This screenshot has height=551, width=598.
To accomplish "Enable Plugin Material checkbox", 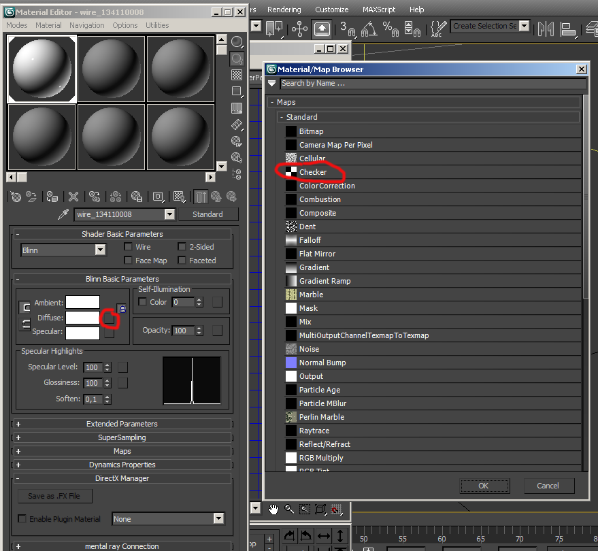I will click(22, 519).
